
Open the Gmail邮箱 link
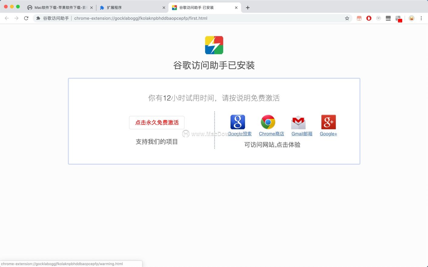[x=302, y=134]
